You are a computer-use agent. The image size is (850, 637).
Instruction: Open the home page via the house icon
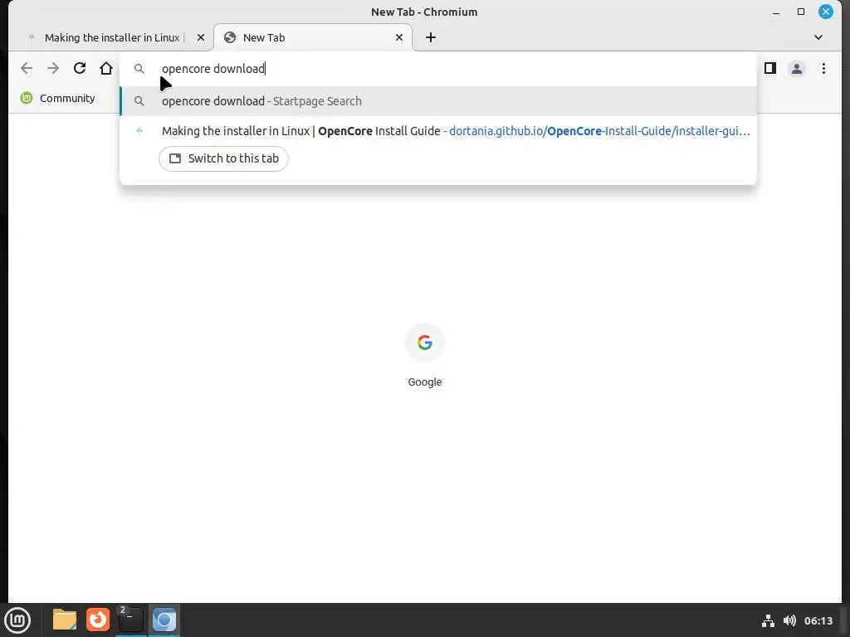point(106,68)
